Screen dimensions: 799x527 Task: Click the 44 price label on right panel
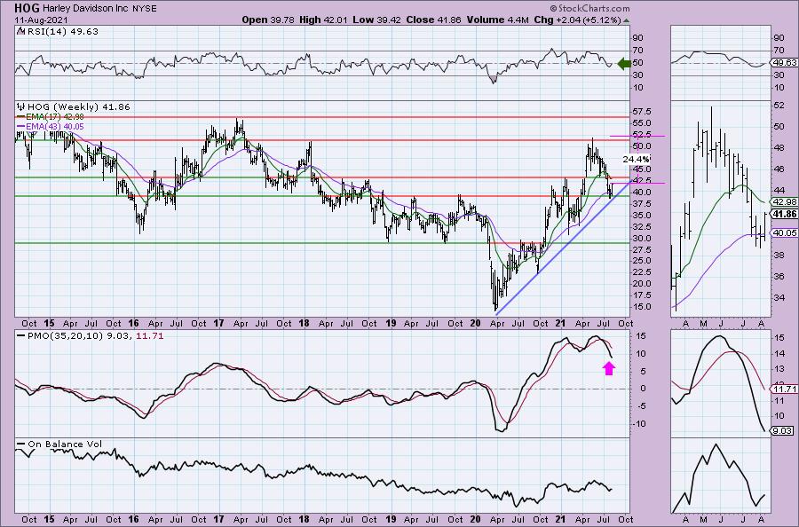coord(779,191)
